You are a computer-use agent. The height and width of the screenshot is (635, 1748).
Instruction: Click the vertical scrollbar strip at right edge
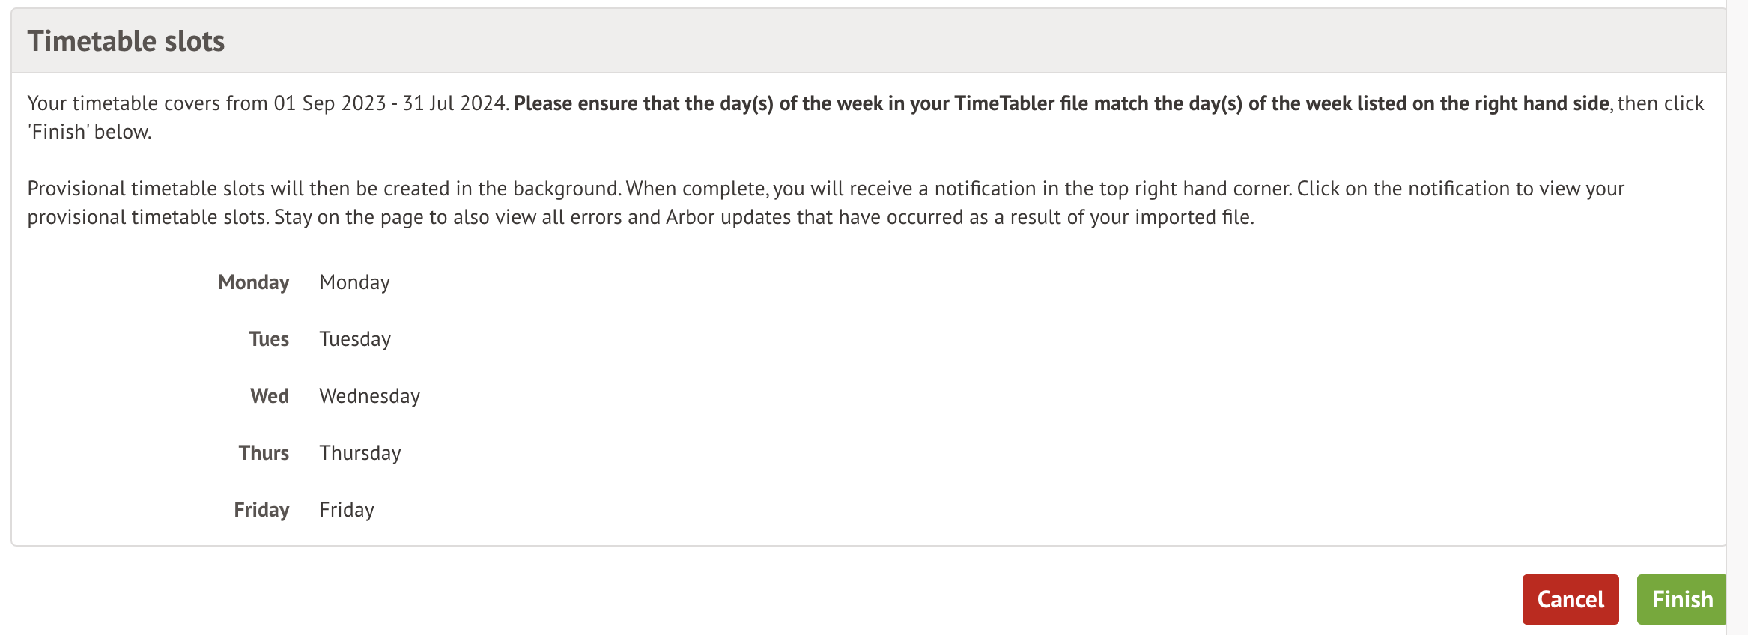tap(1737, 317)
